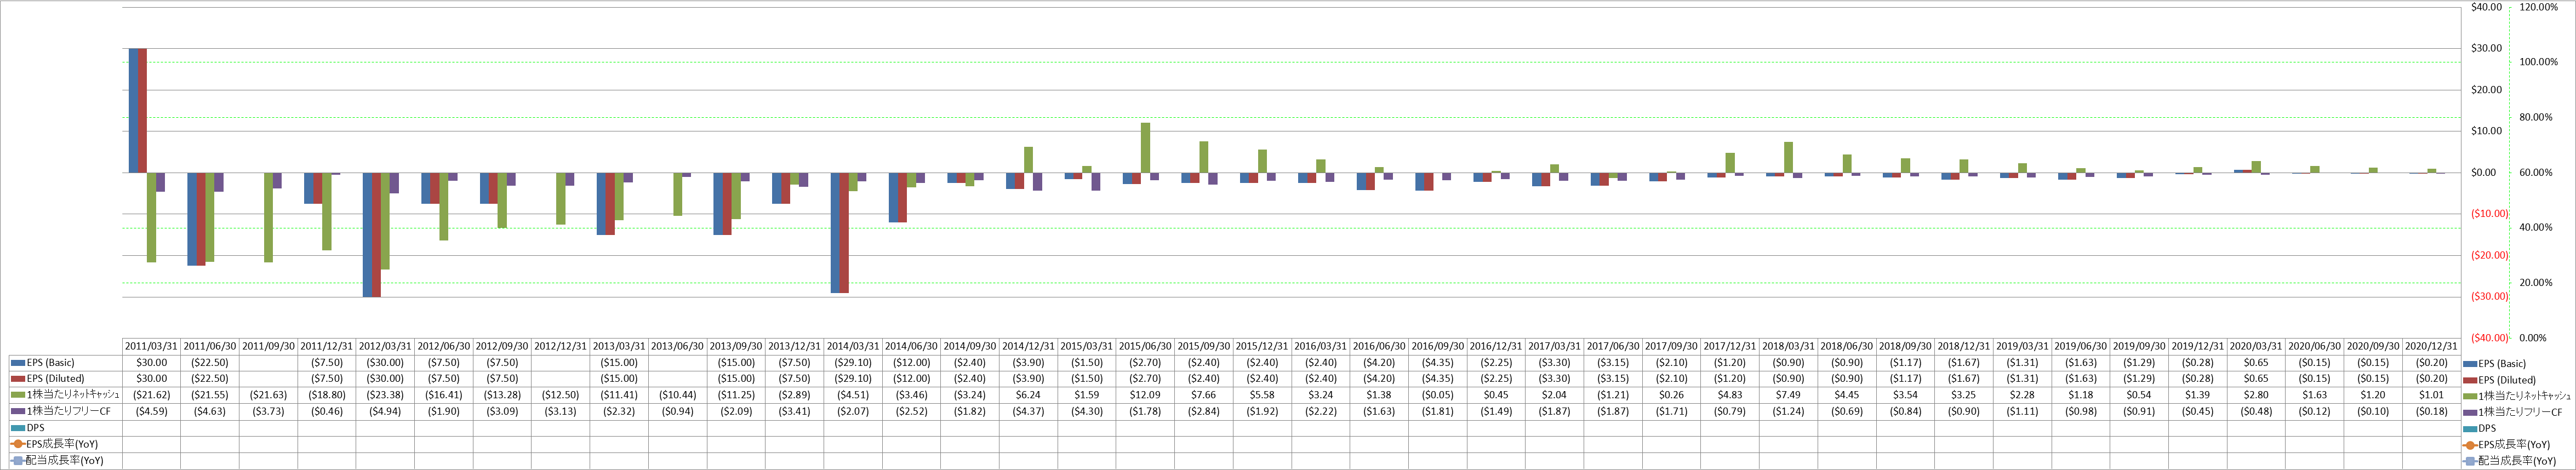Select the EPS成長率(YoY) row header in the data table
2576x470 pixels.
(x=65, y=444)
